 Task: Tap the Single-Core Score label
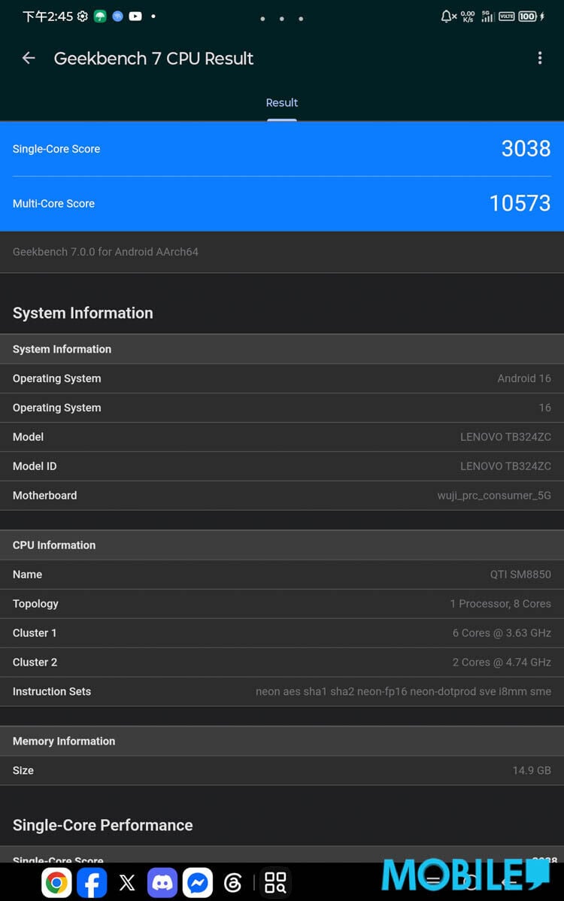coord(56,149)
